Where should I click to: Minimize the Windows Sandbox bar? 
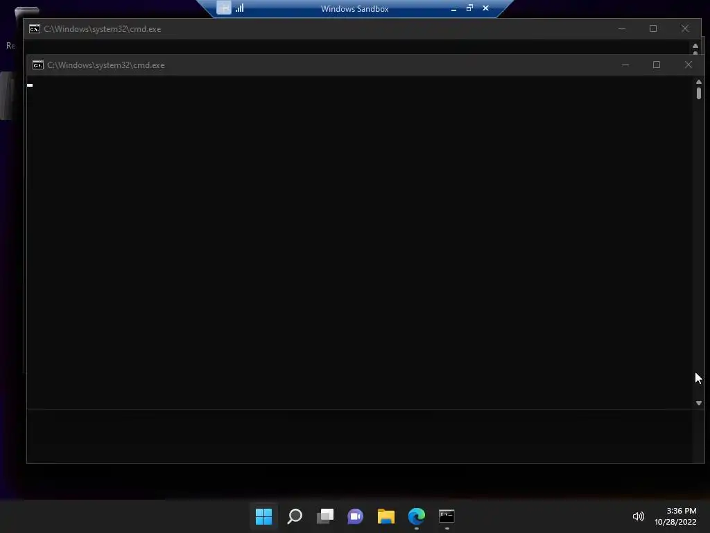(x=453, y=8)
